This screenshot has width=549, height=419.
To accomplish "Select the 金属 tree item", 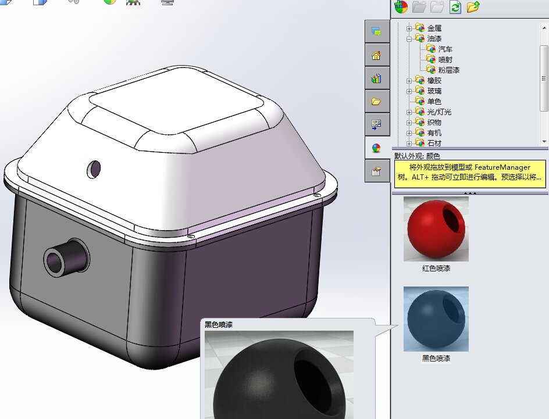I will tap(434, 28).
